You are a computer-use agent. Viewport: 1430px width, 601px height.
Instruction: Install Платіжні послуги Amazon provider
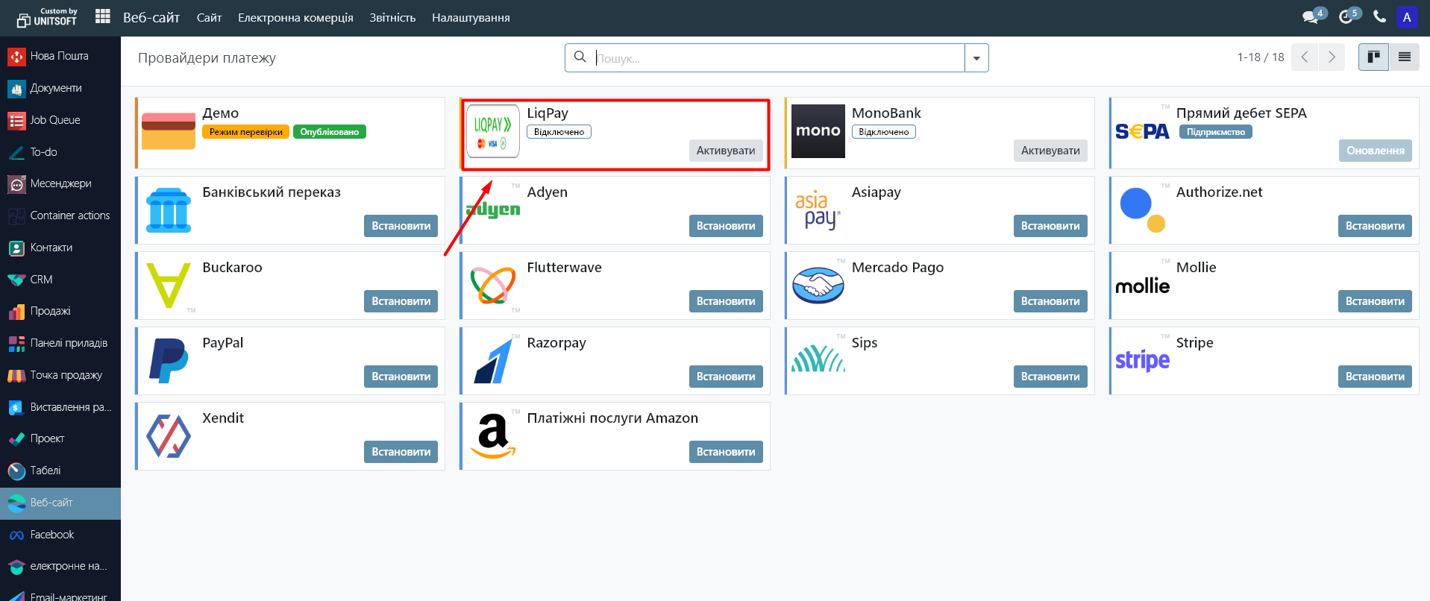(726, 452)
